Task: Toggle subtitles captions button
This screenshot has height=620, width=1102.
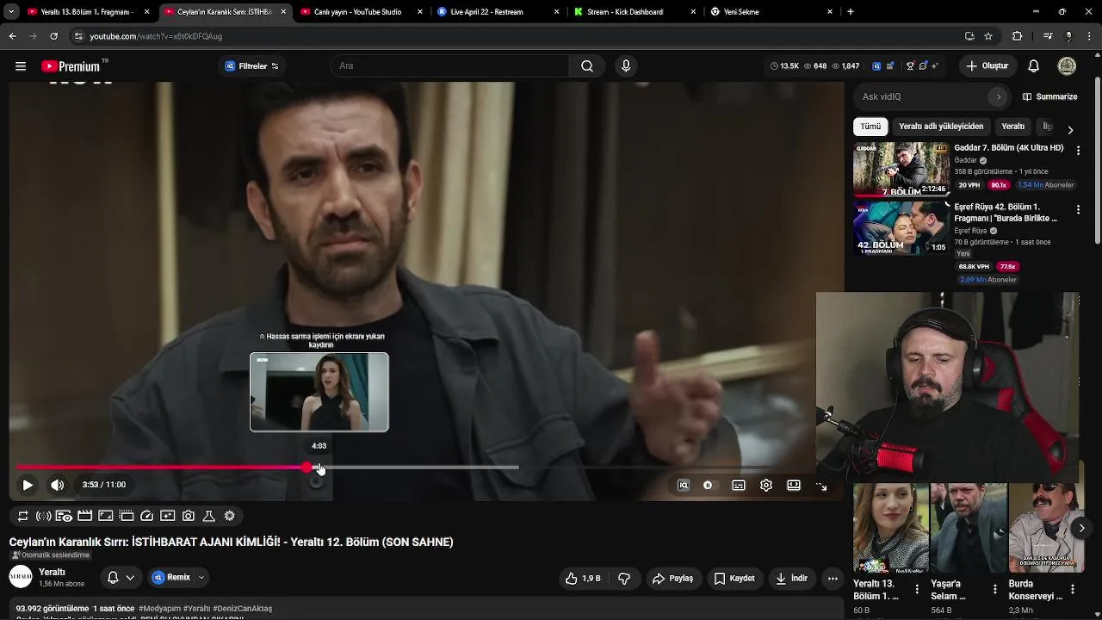Action: pos(739,485)
